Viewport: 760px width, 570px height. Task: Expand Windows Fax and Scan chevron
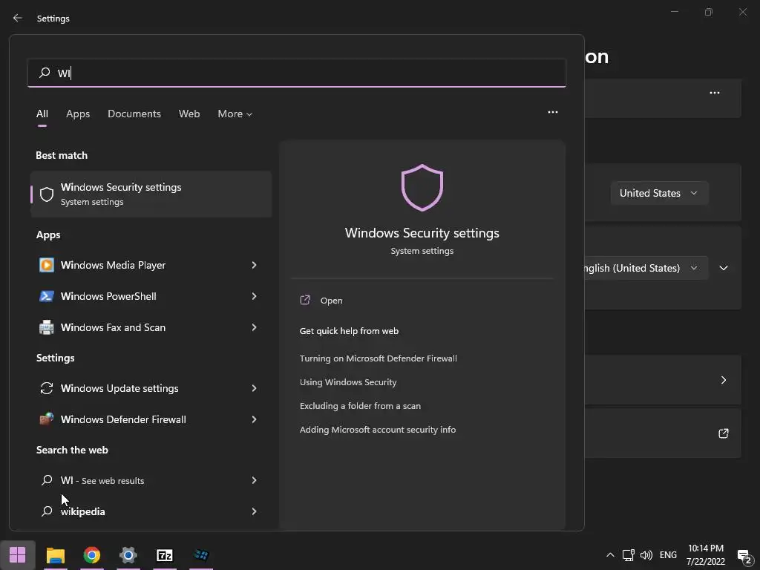[x=254, y=327]
